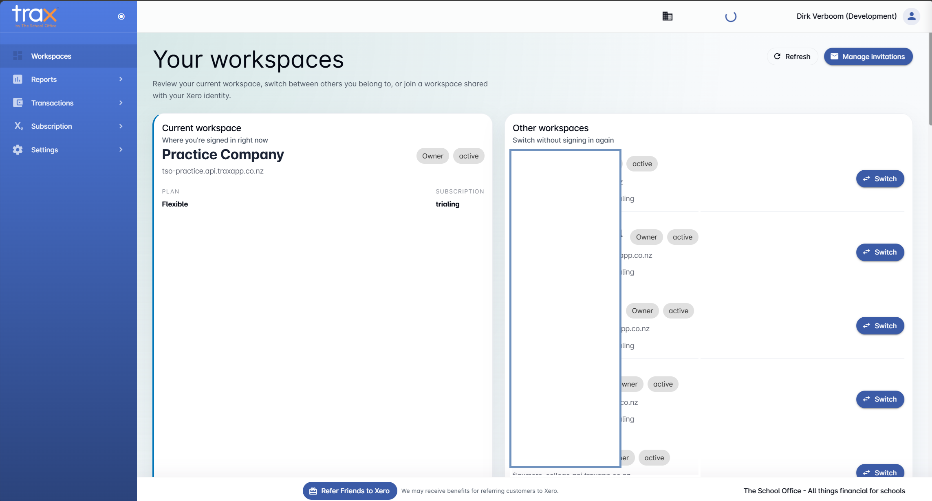Click the Trax logo
The width and height of the screenshot is (932, 501).
click(35, 16)
